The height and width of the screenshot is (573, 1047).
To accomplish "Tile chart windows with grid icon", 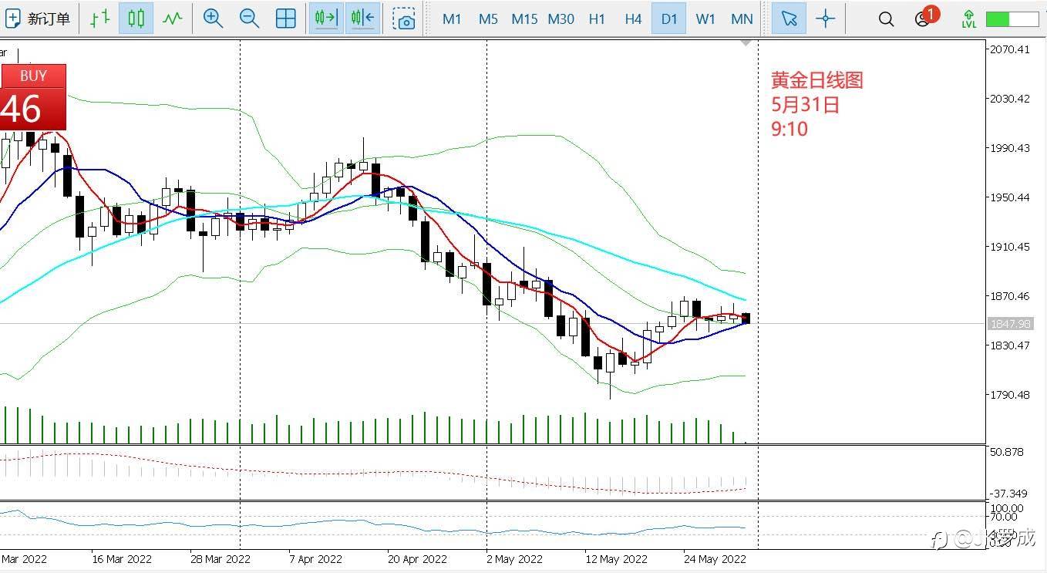I will click(285, 19).
